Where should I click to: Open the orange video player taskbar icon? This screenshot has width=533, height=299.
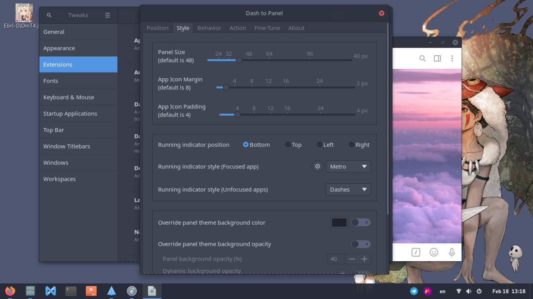click(91, 291)
